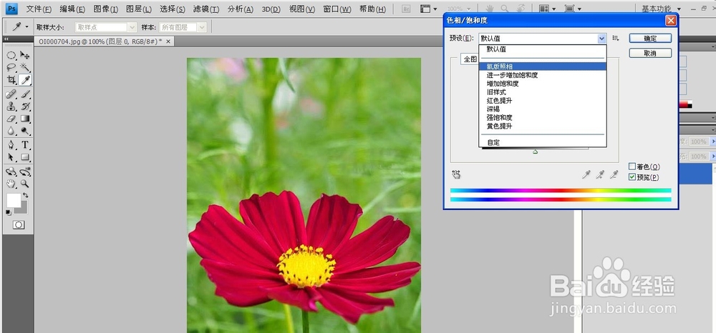Choose 红色提升 preset

543,101
